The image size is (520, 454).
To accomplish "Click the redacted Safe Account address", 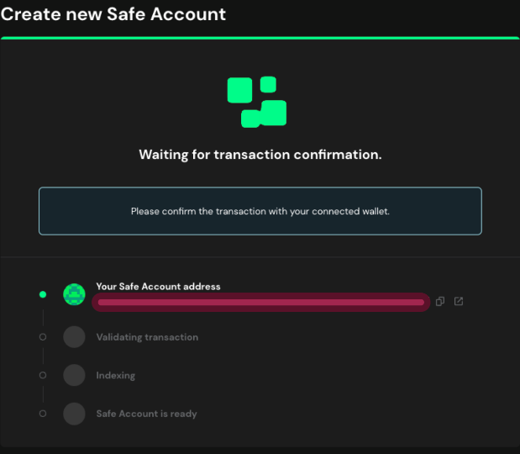I will [261, 302].
